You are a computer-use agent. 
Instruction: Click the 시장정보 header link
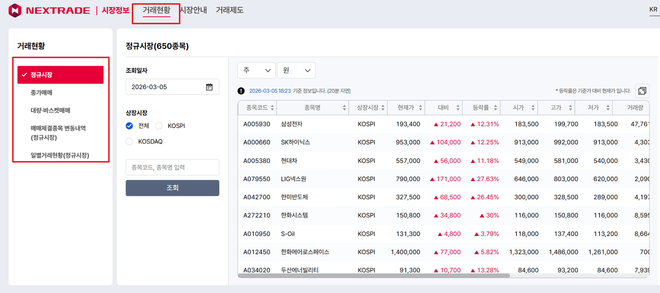[115, 10]
